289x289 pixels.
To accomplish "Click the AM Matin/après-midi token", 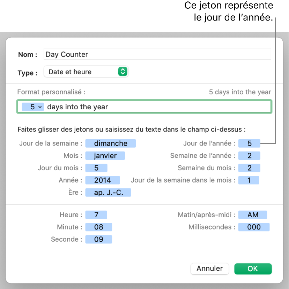I will point(253,215).
